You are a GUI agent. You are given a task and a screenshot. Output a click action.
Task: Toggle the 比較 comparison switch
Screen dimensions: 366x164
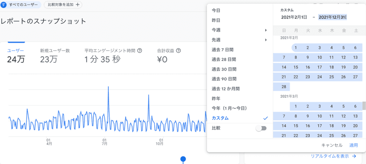tap(261, 128)
